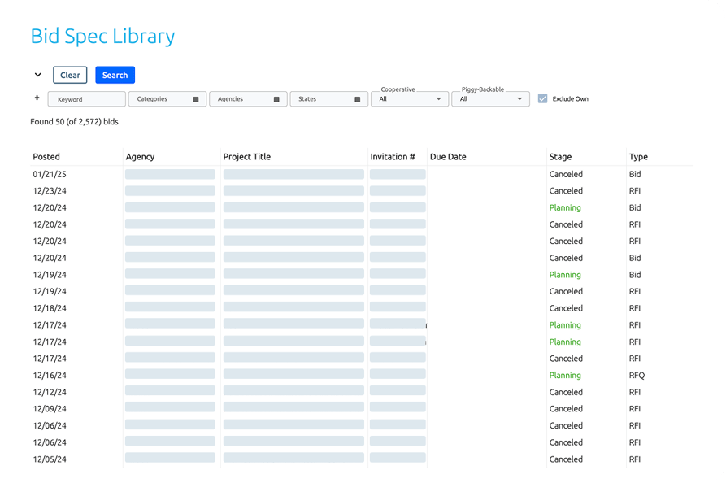Select the posted date 12/23/24
The width and height of the screenshot is (726, 483).
click(50, 191)
